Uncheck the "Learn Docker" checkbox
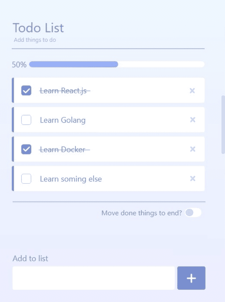The image size is (225, 302). point(26,149)
